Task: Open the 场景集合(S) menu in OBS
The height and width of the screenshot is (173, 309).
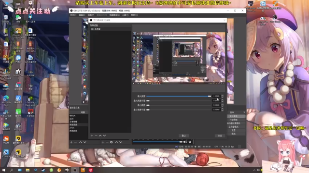Action: pos(114,15)
